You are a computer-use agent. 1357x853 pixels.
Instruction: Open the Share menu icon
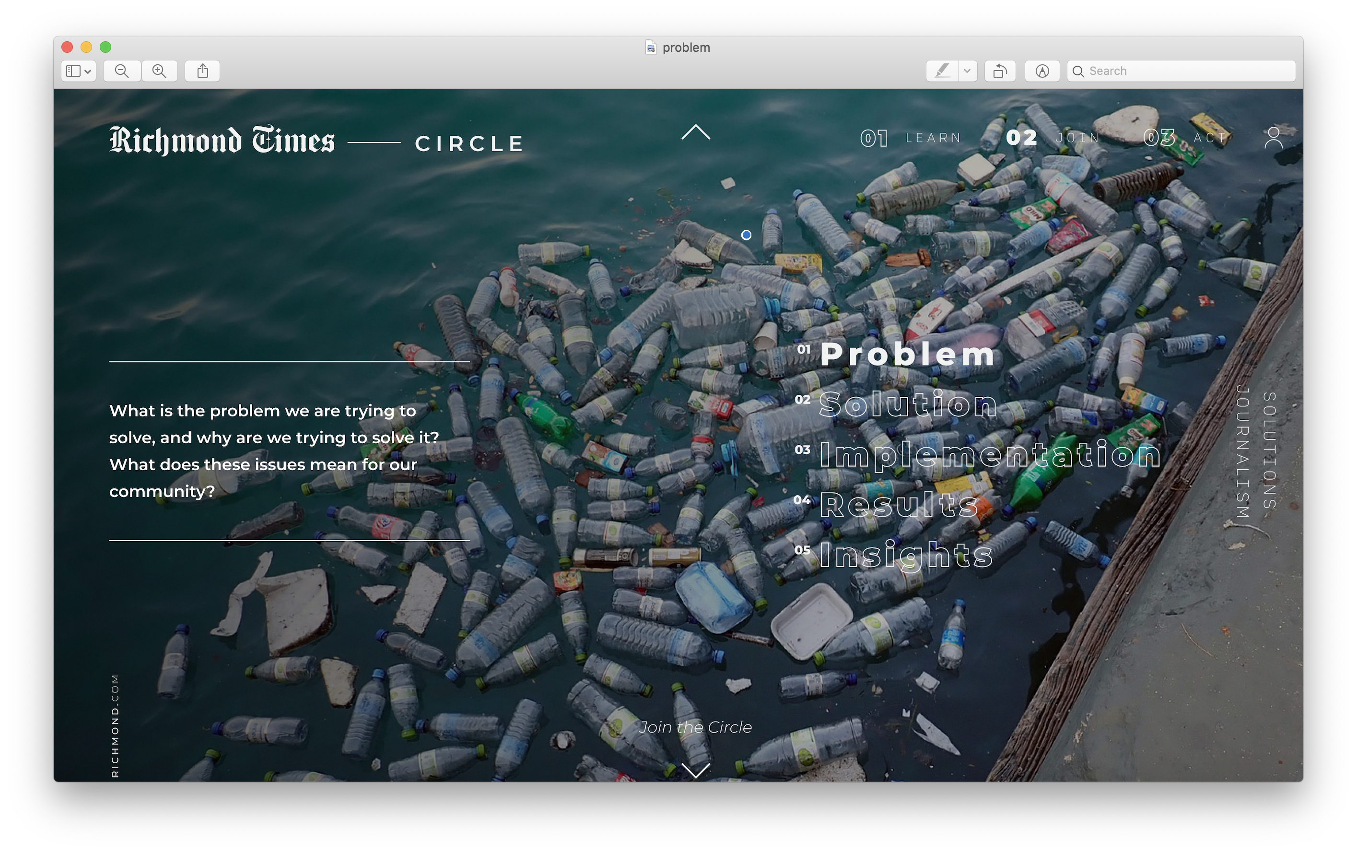[x=202, y=71]
